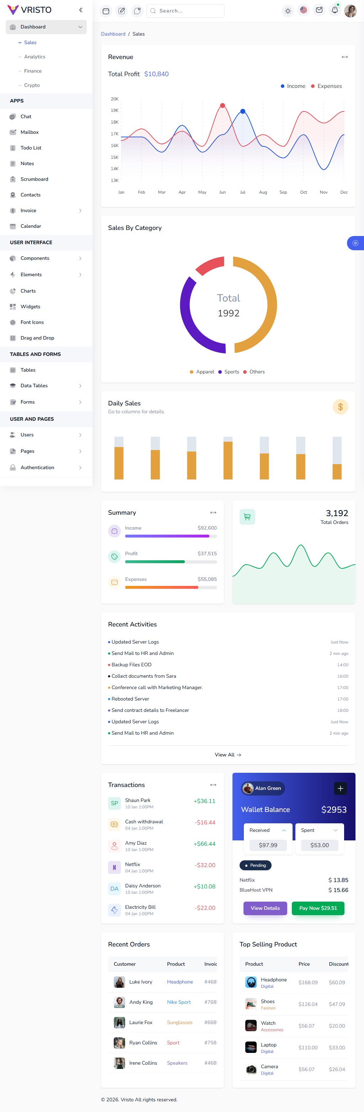Open theme customizer gear button

[355, 243]
